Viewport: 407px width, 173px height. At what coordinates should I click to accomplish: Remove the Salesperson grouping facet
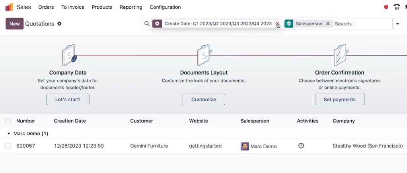tap(328, 23)
